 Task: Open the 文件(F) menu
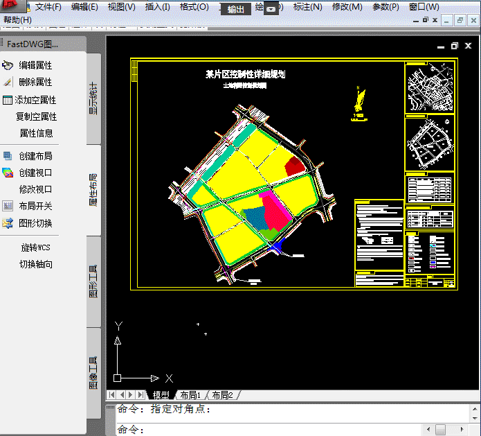pyautogui.click(x=48, y=7)
